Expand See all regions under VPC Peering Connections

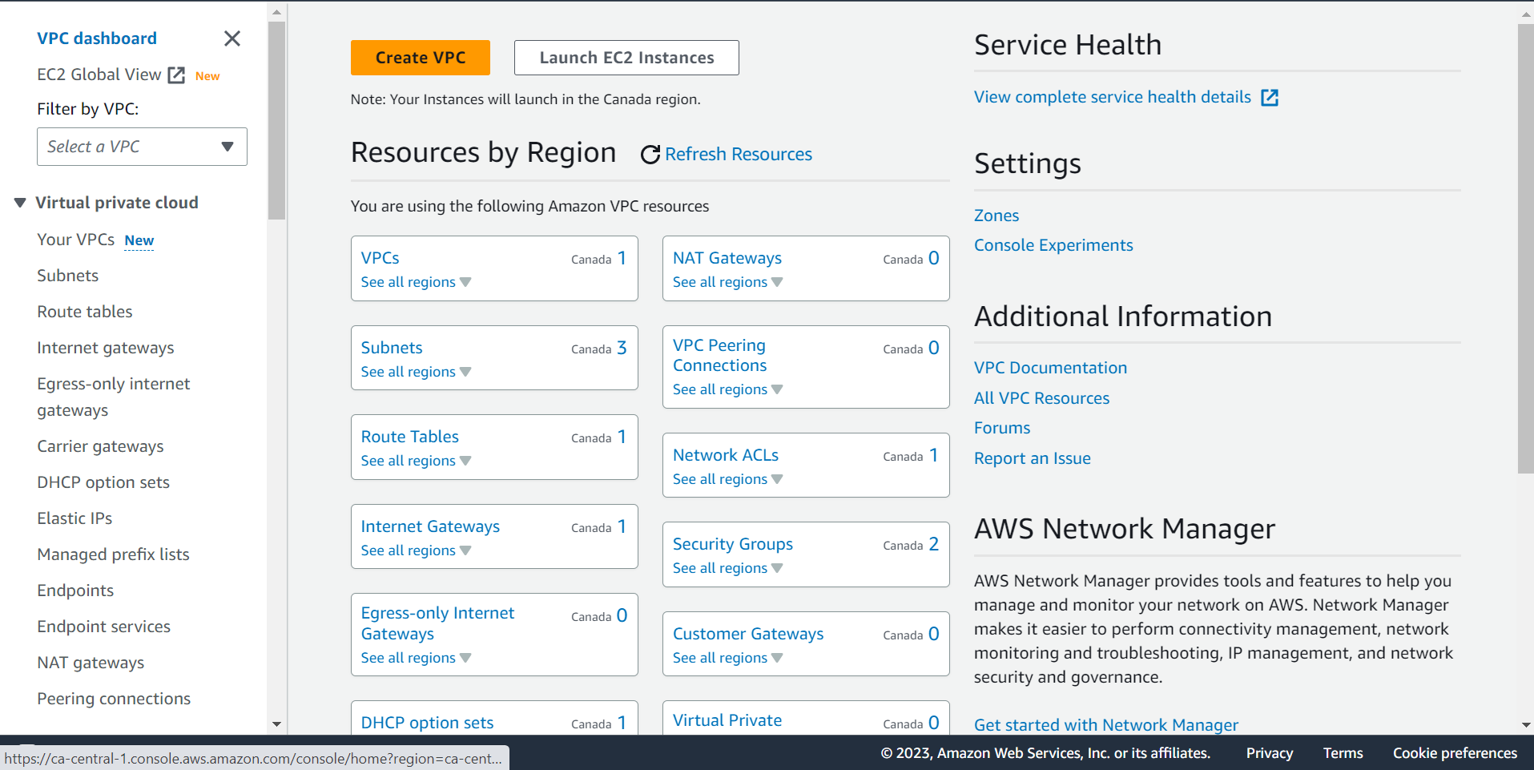727,389
